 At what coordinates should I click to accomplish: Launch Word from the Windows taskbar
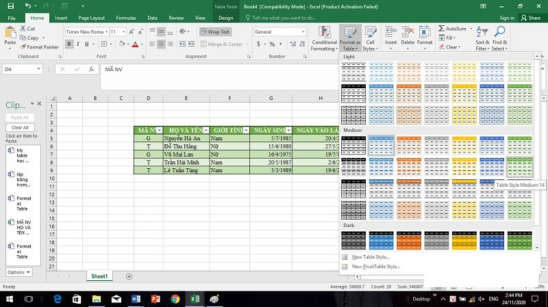pyautogui.click(x=135, y=299)
